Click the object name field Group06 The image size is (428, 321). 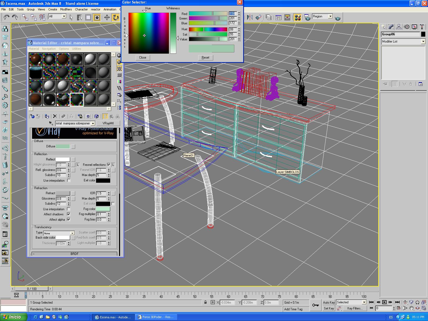tap(400, 34)
